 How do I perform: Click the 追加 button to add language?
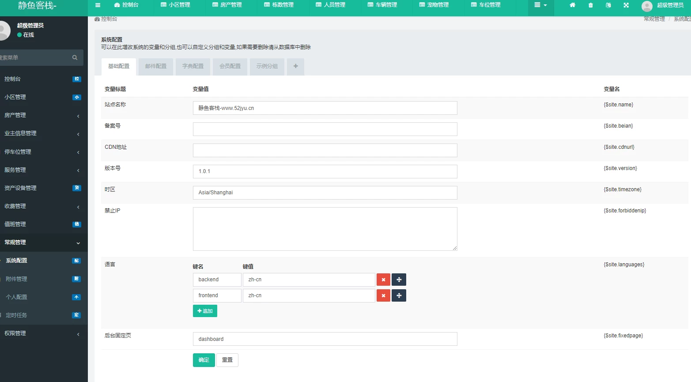click(205, 311)
